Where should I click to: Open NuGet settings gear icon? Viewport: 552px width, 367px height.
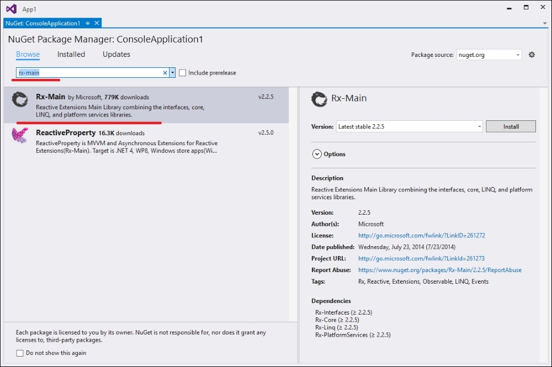pyautogui.click(x=532, y=55)
